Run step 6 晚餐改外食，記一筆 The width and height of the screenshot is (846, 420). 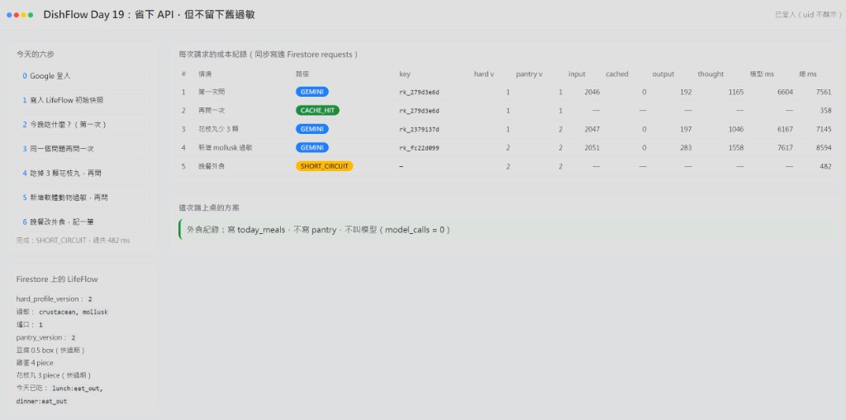83,222
